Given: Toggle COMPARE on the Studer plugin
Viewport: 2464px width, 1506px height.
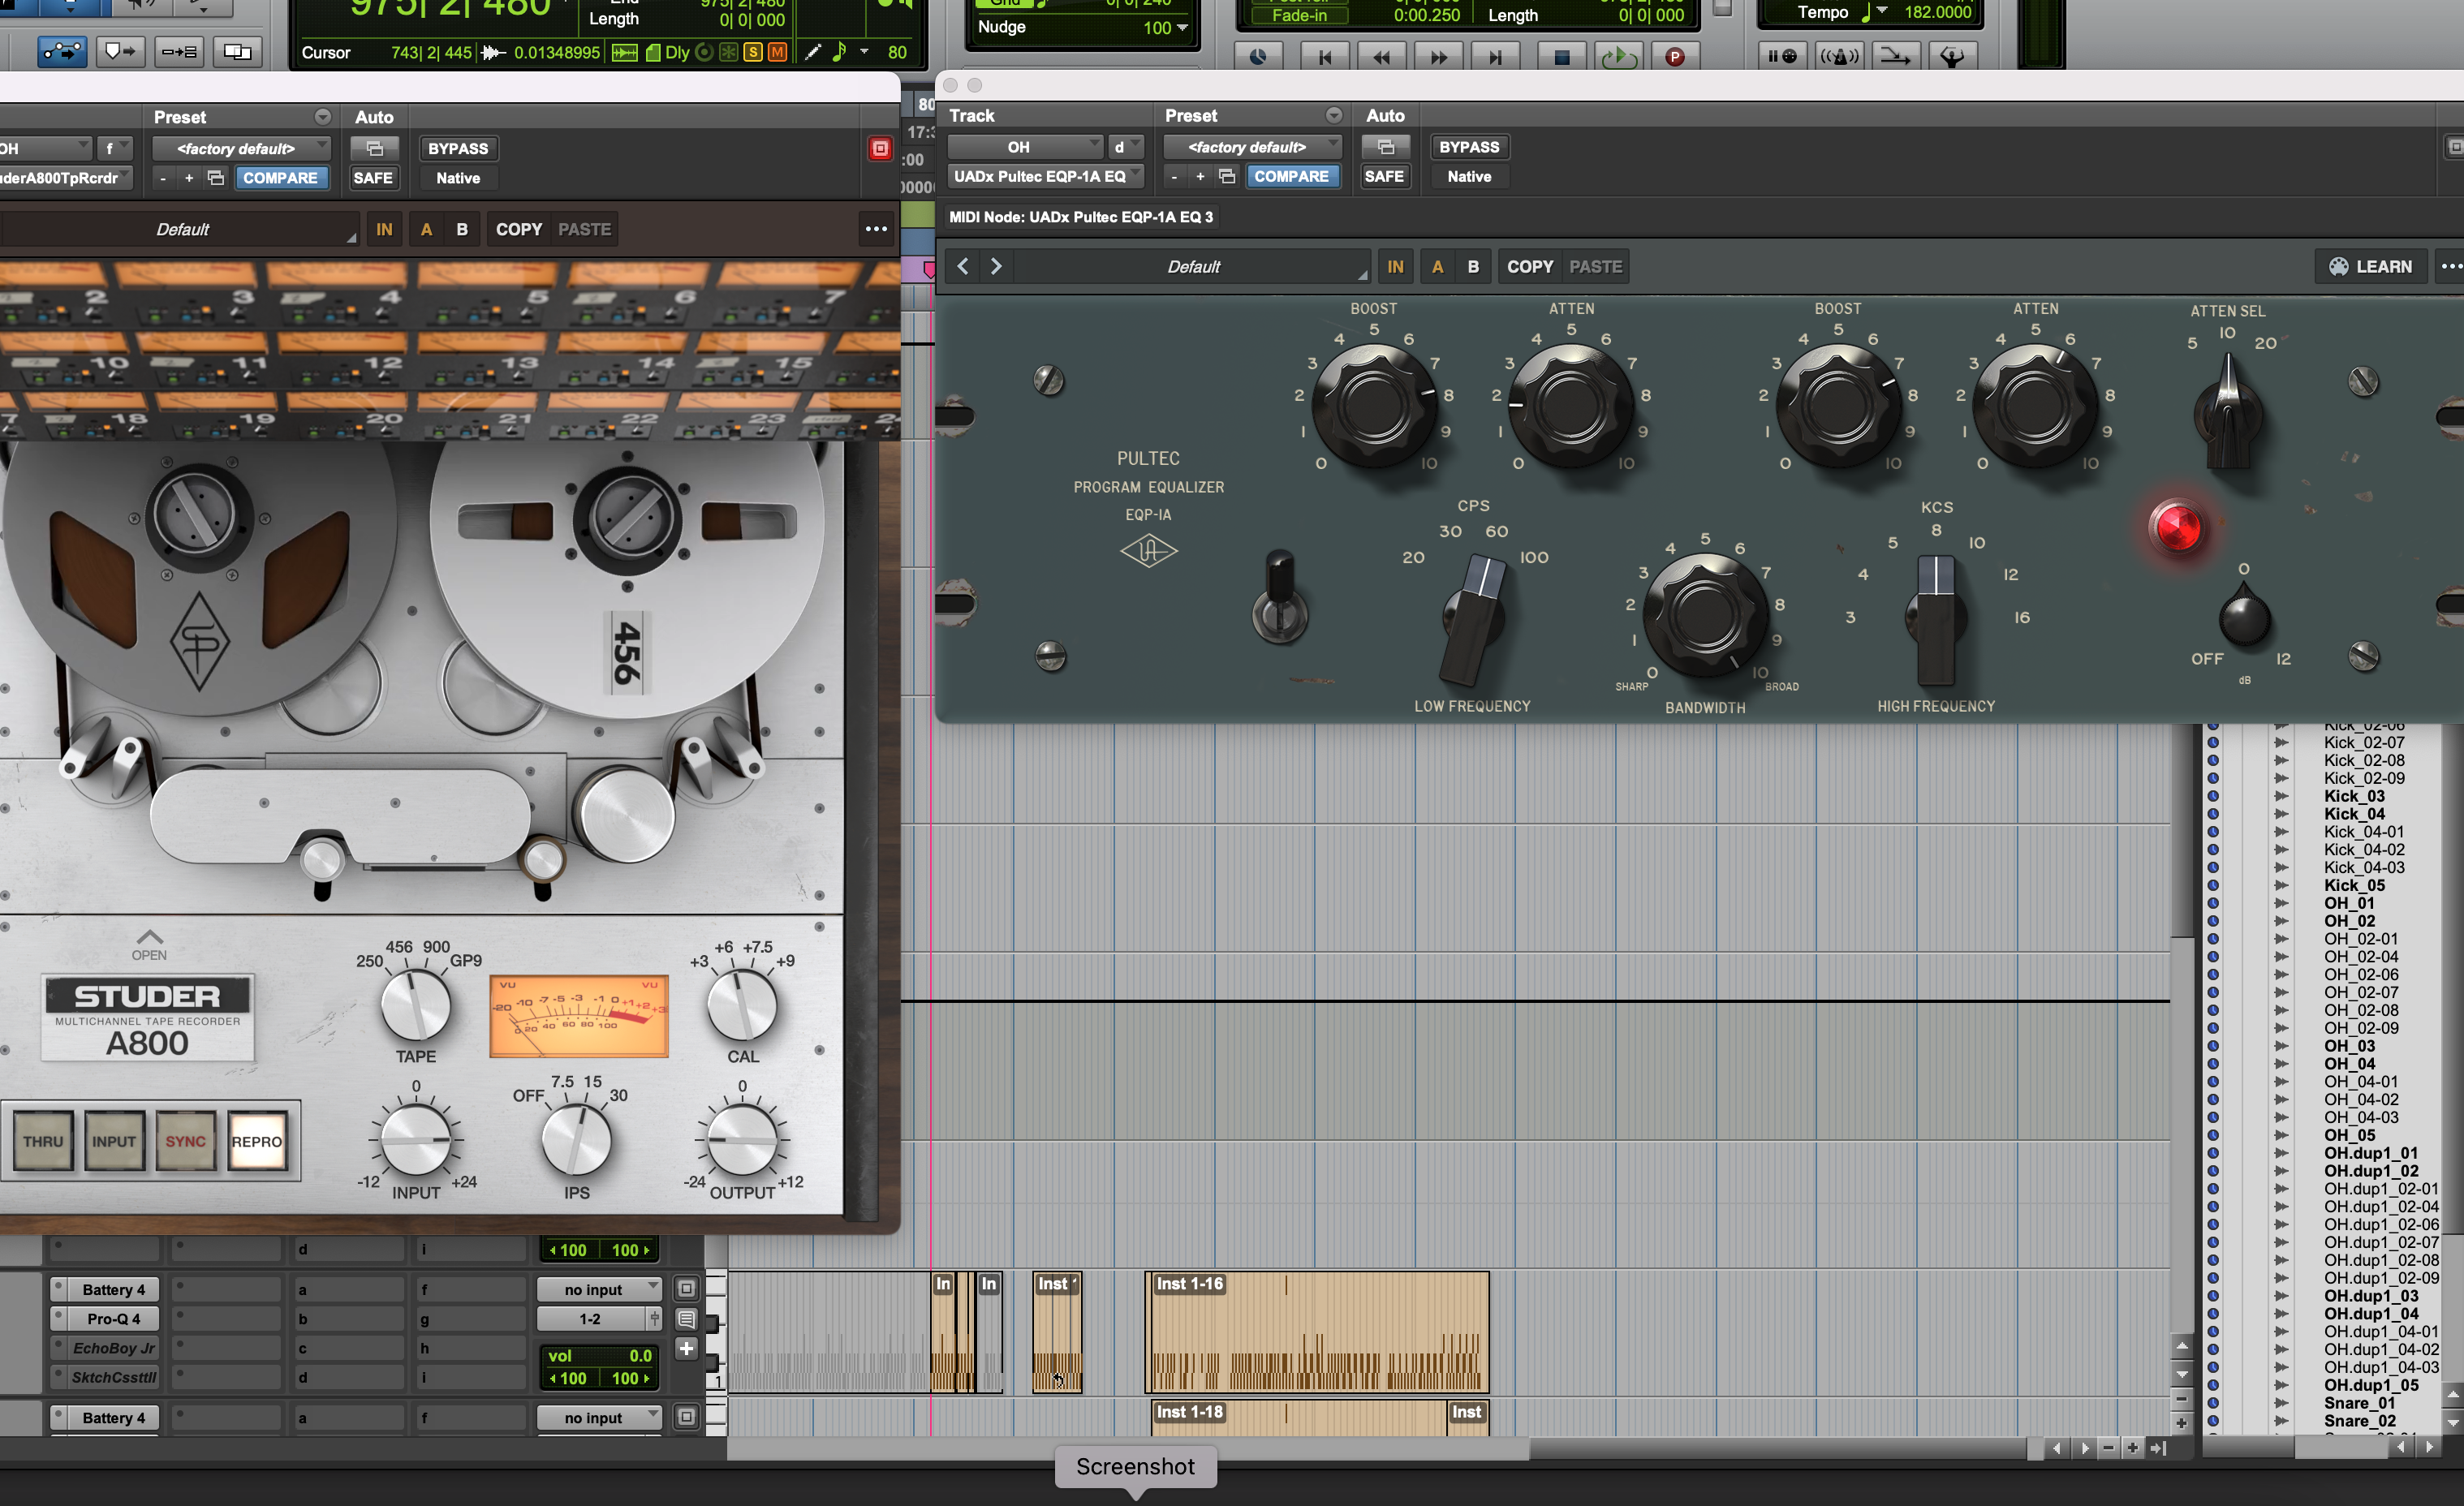Looking at the screenshot, I should (x=280, y=178).
